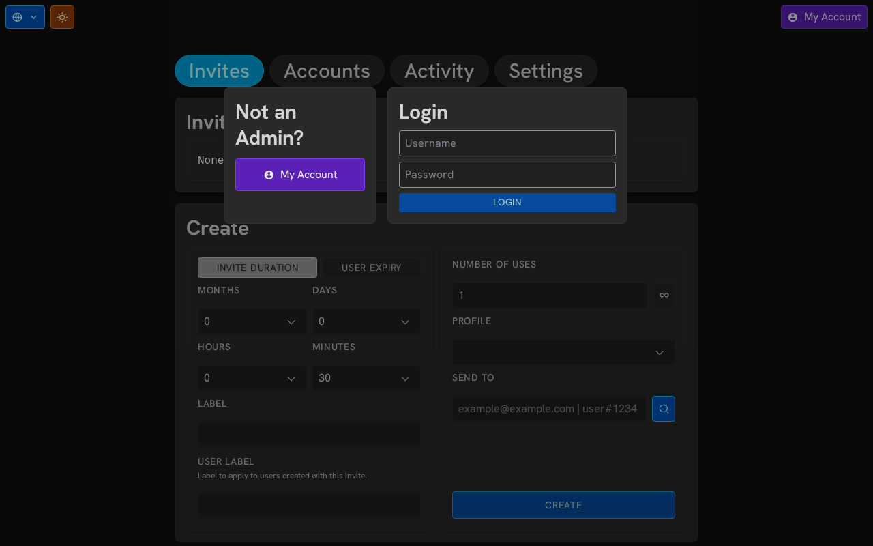Toggle light theme with sun icon
873x546 pixels.
[62, 17]
